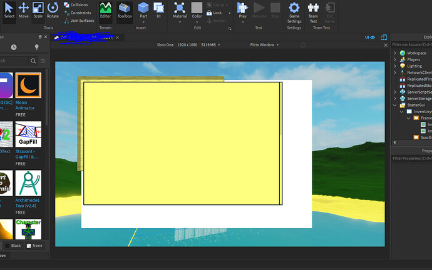The height and width of the screenshot is (270, 432).
Task: Select the Select tool
Action: 9,11
